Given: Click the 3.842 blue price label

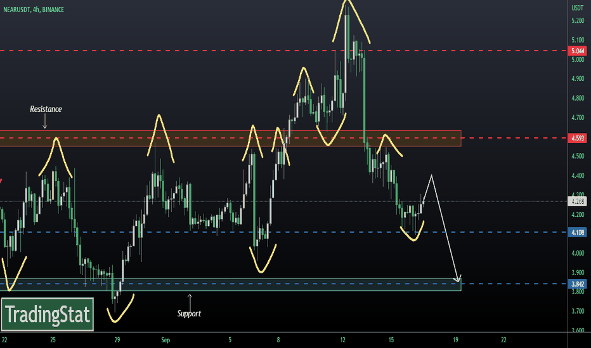Looking at the screenshot, I should point(577,283).
